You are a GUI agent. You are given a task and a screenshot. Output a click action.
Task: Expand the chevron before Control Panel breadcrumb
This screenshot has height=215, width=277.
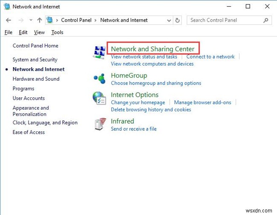(57, 20)
